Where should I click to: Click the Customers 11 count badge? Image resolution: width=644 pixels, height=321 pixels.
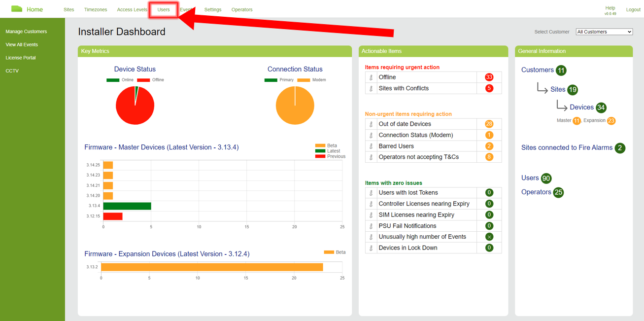(x=561, y=70)
